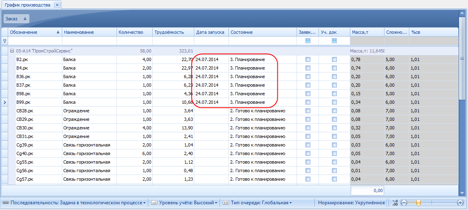The image size is (468, 210).
Task: Click the 0,00 footer total field
Action: pyautogui.click(x=367, y=190)
